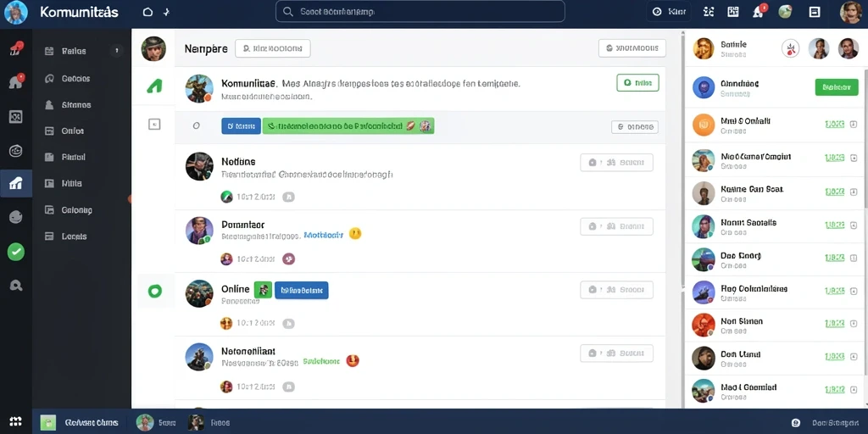The width and height of the screenshot is (868, 434).
Task: Click the Saos avatar in the bottom bar
Action: pyautogui.click(x=145, y=422)
